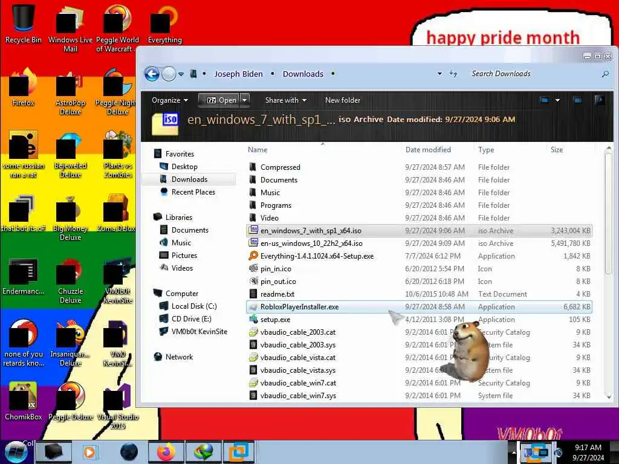Viewport: 619px width, 464px height.
Task: Select the Programs folder
Action: pyautogui.click(x=419, y=205)
